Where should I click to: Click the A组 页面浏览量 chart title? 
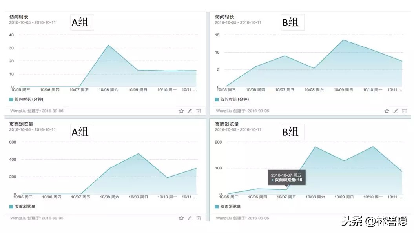click(21, 124)
